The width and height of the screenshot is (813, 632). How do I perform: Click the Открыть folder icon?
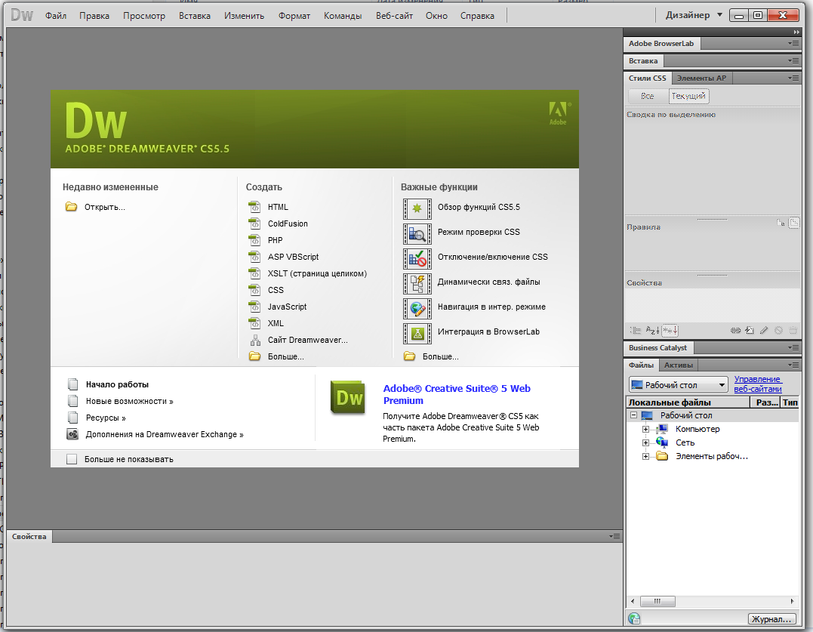click(x=71, y=207)
